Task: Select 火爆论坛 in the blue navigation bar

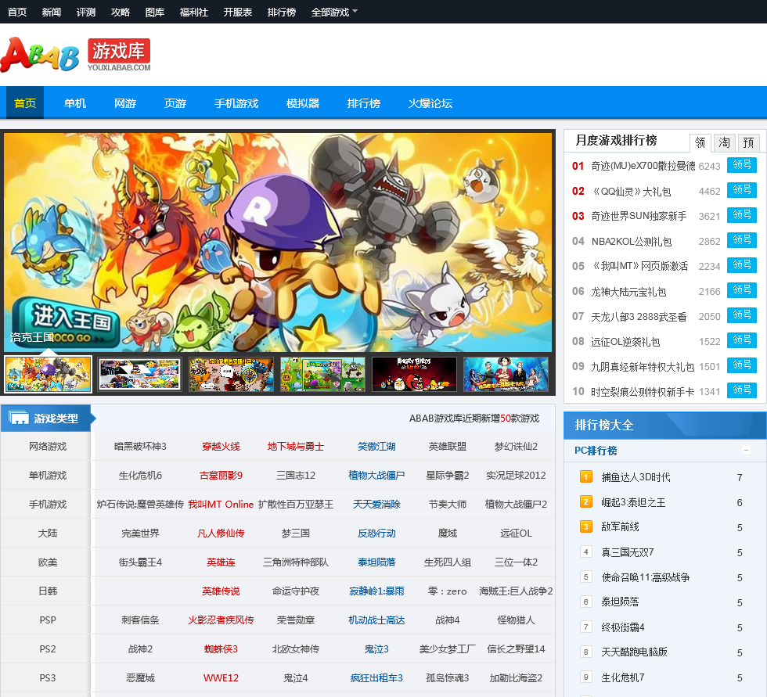Action: 430,103
